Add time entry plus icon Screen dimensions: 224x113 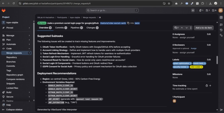click(210, 86)
